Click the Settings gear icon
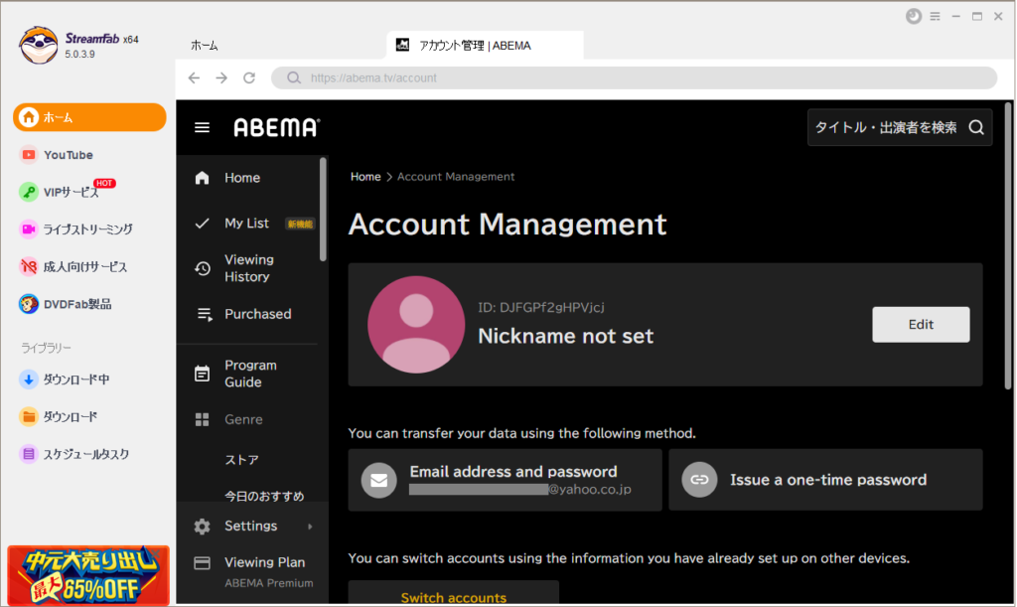 [203, 526]
